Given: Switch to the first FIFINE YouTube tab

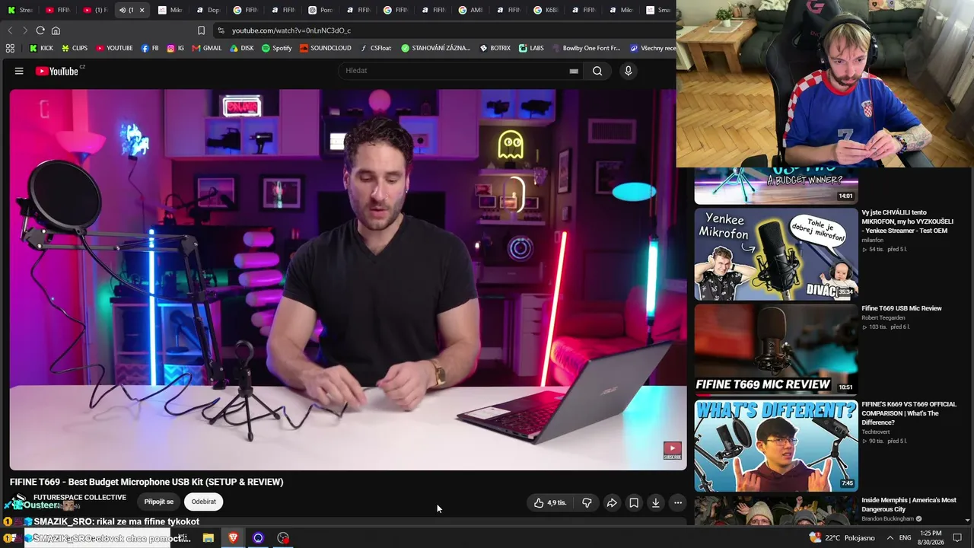Looking at the screenshot, I should pos(57,10).
